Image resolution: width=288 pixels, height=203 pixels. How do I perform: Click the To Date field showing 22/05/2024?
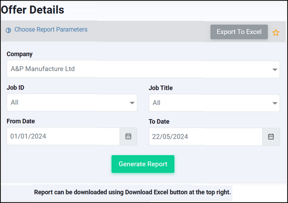click(x=205, y=137)
